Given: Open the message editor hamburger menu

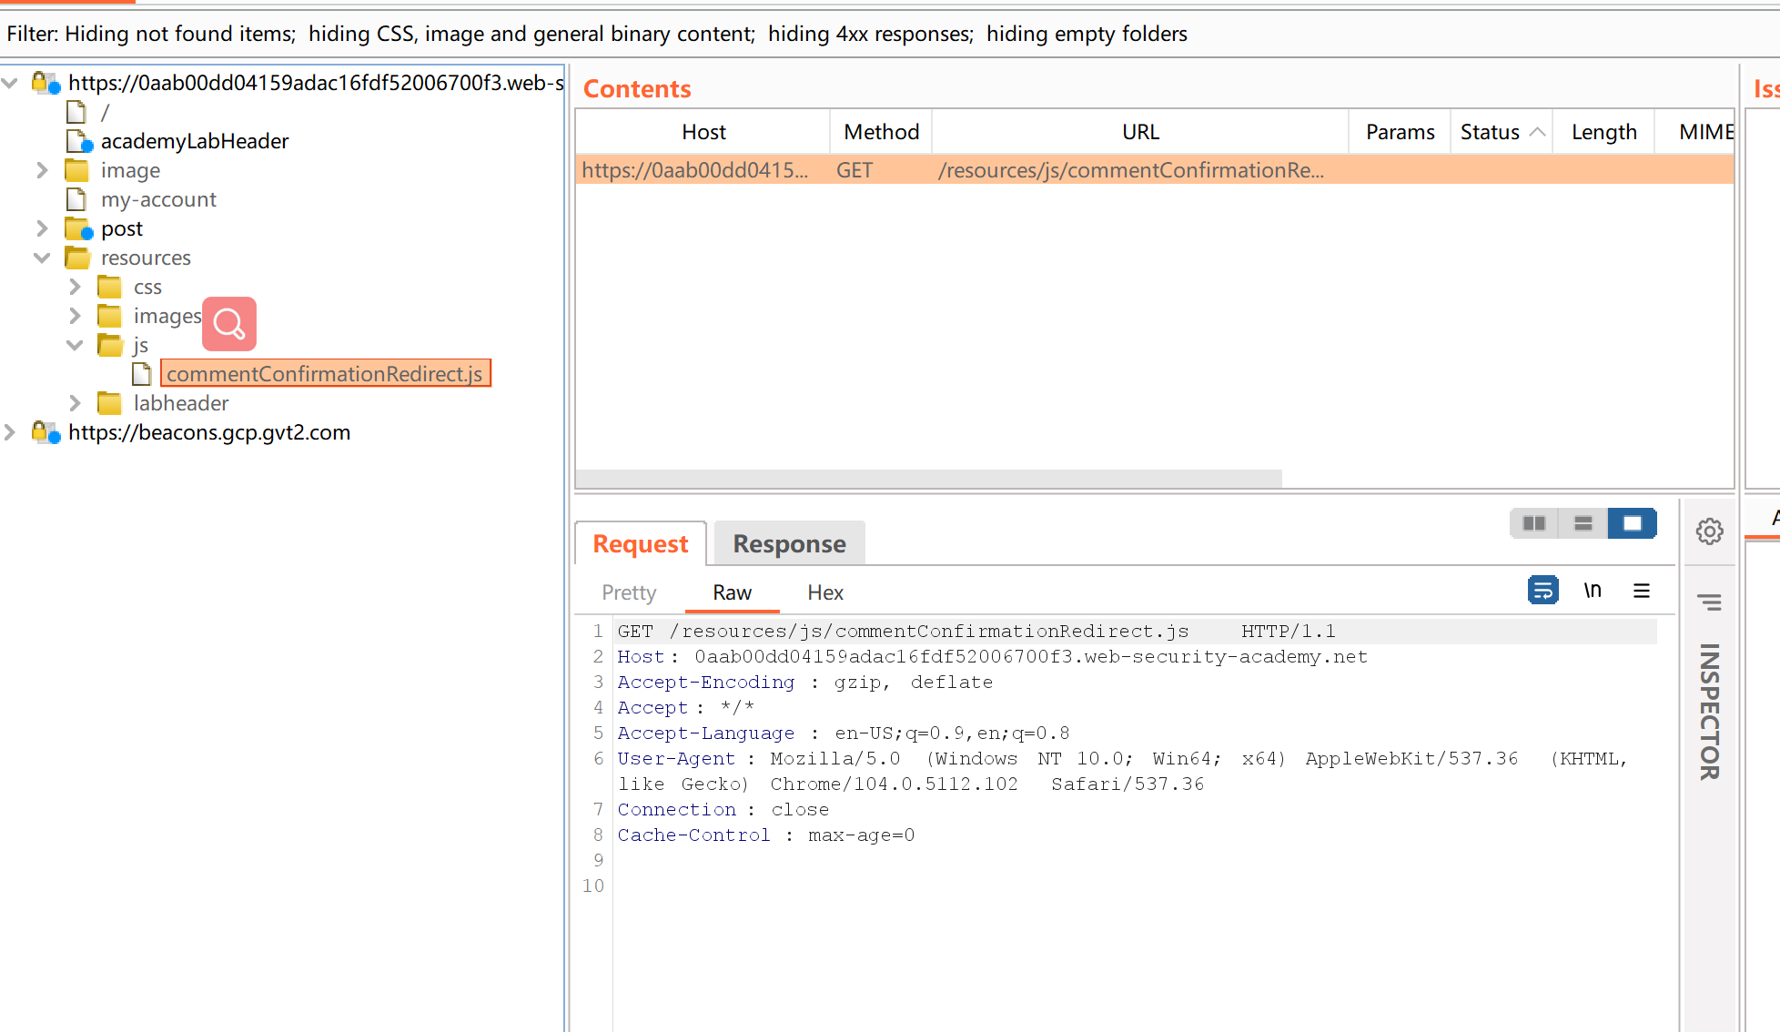Looking at the screenshot, I should (x=1642, y=591).
